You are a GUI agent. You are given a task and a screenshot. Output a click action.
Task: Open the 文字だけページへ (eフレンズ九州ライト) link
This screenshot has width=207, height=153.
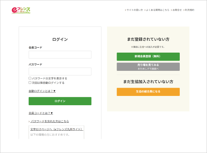pyautogui.click(x=56, y=129)
